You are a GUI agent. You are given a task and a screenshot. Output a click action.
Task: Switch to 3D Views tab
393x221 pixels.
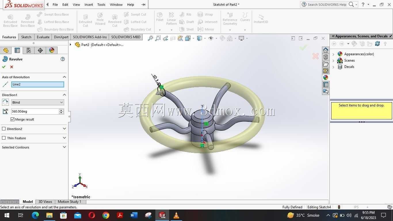[45, 202]
